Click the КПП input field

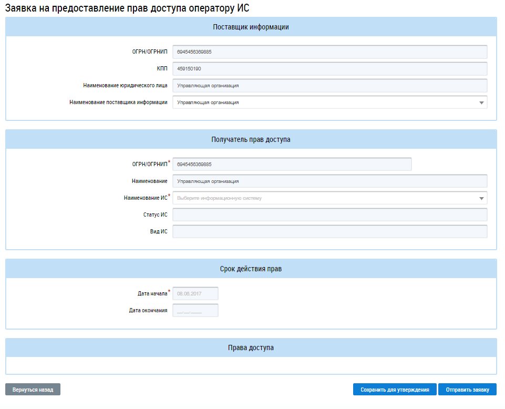(329, 69)
